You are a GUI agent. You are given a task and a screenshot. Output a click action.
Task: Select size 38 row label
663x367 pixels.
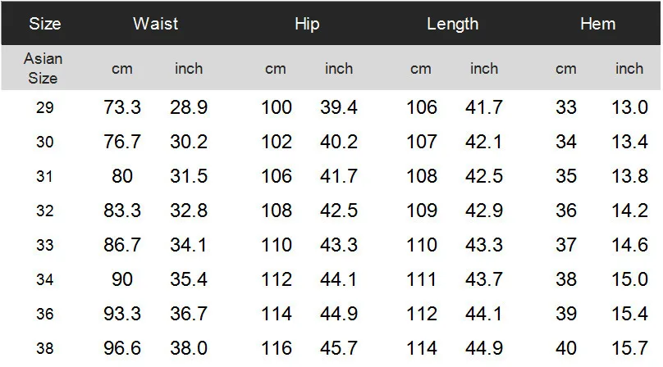pos(45,348)
